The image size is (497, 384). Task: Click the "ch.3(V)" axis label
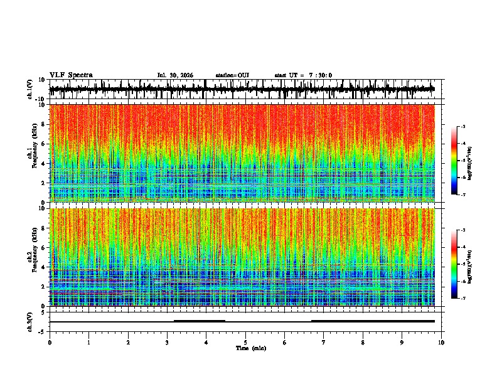click(x=30, y=323)
